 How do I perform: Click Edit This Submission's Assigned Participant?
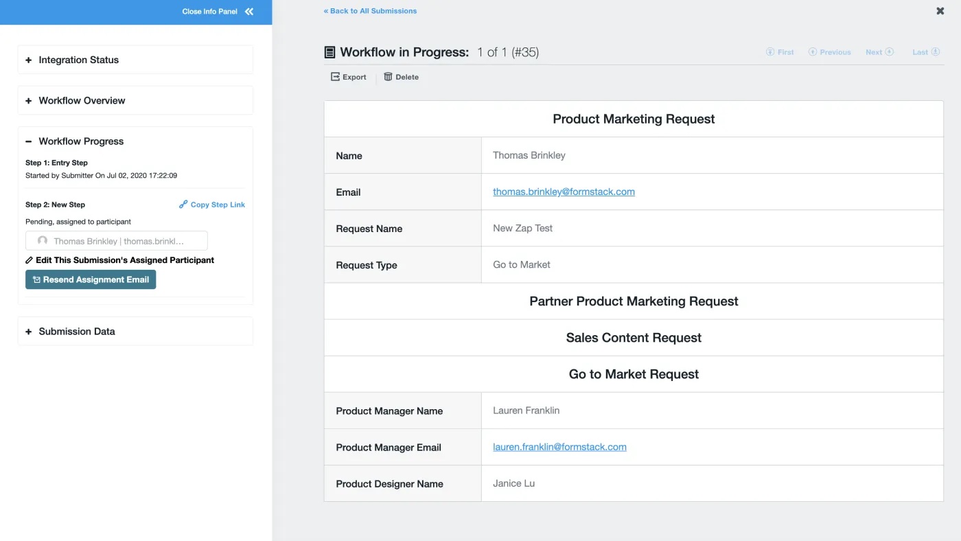[x=124, y=260]
